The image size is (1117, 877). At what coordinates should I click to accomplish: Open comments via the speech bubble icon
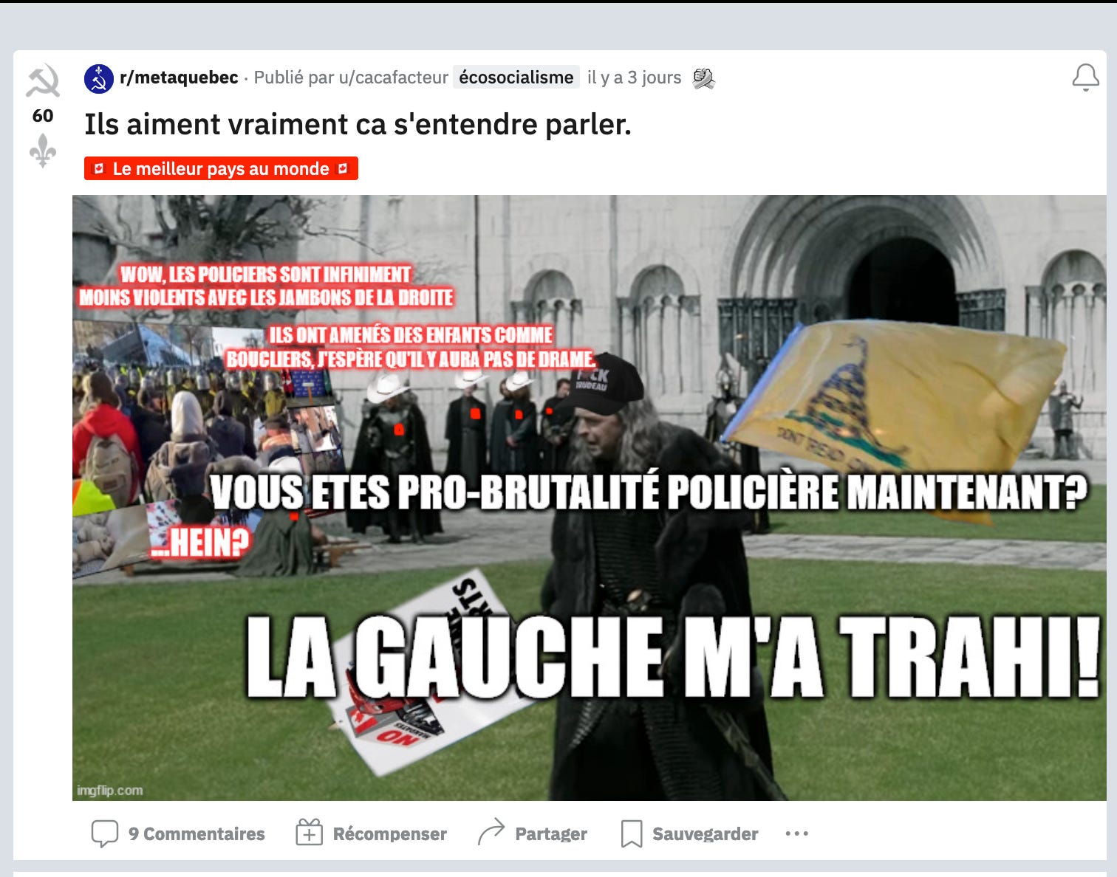click(104, 833)
